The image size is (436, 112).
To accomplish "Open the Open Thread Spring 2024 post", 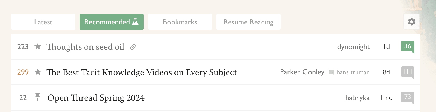I will tap(96, 98).
